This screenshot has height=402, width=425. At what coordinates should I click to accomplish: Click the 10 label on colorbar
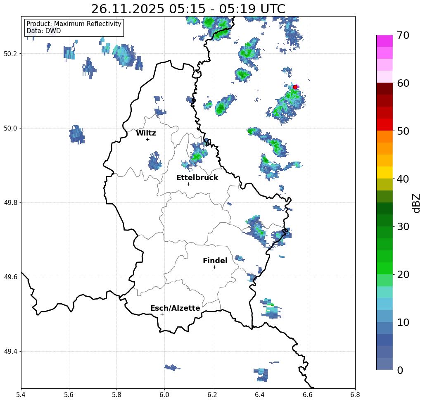[x=403, y=322]
